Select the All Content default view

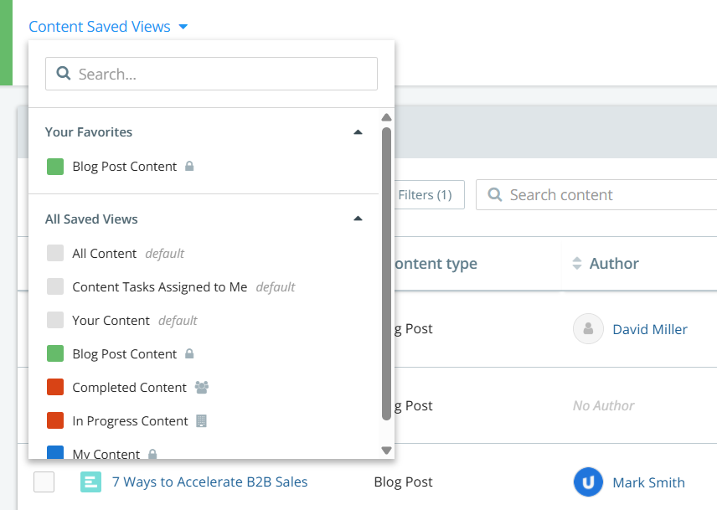(x=104, y=254)
